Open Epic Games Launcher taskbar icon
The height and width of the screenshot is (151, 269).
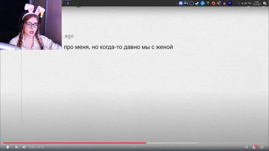click(x=208, y=3)
